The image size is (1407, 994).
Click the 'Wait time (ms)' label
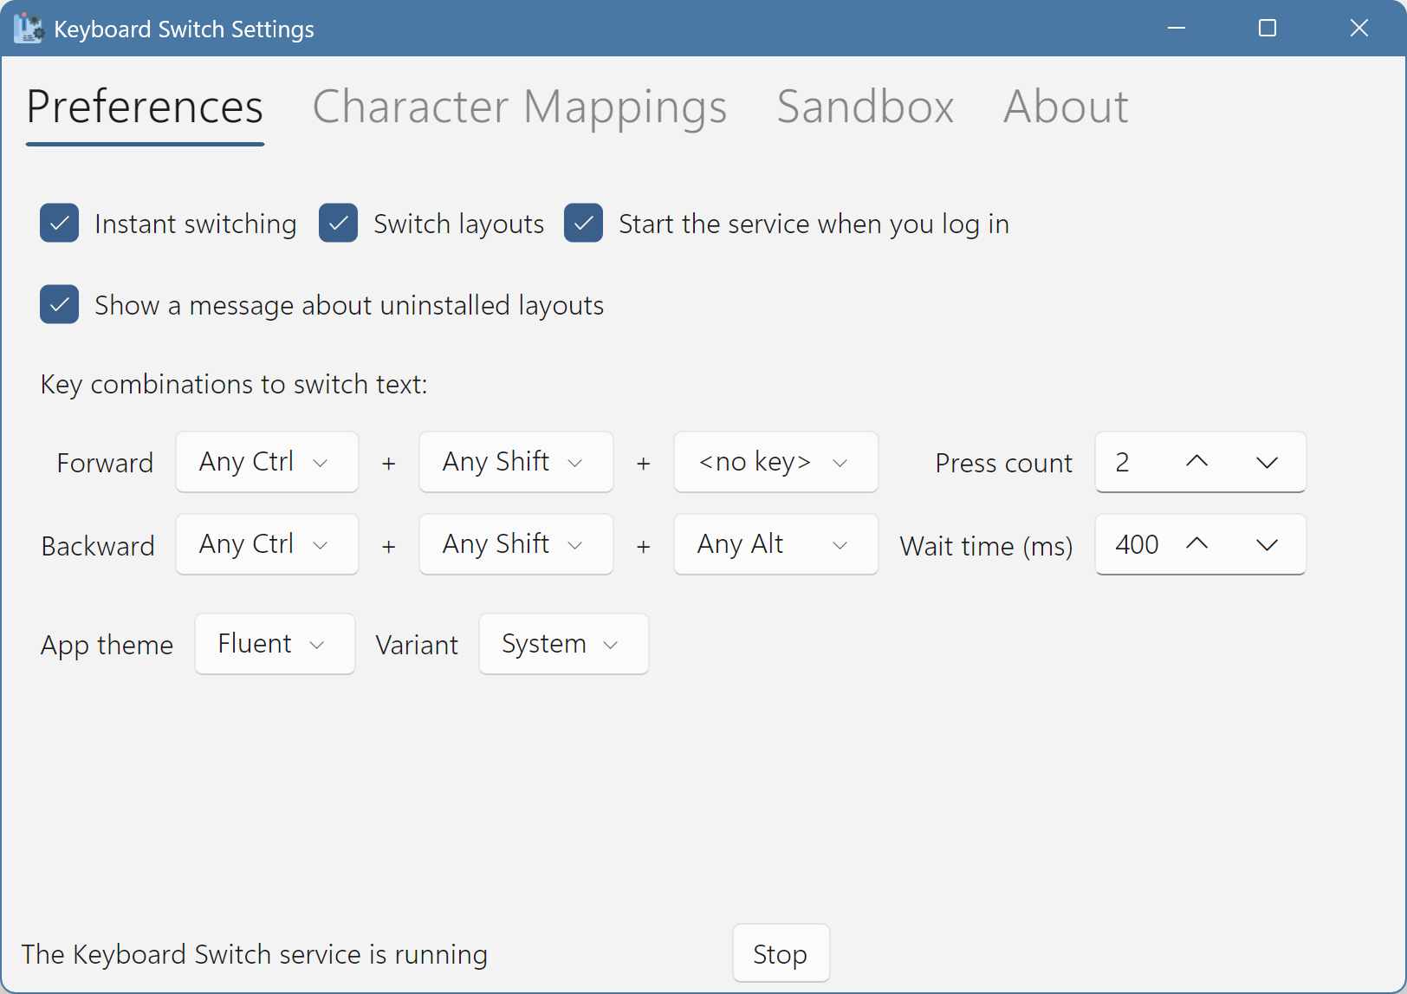point(986,546)
